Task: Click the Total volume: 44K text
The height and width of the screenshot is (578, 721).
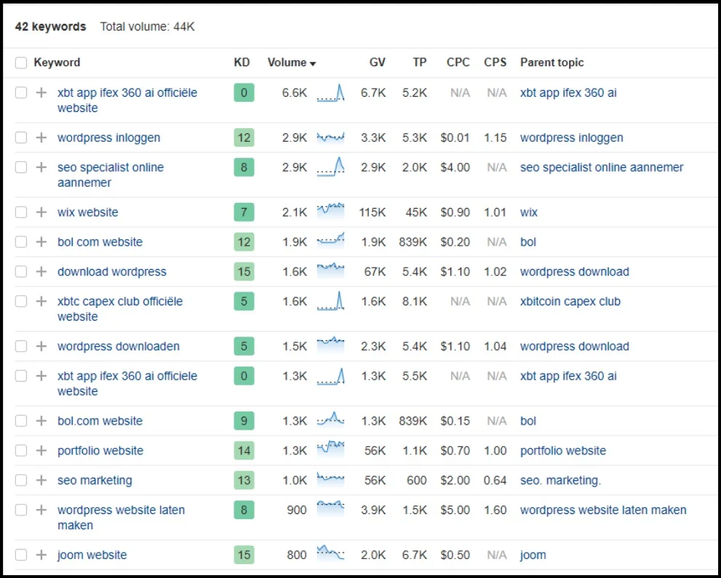Action: tap(148, 27)
